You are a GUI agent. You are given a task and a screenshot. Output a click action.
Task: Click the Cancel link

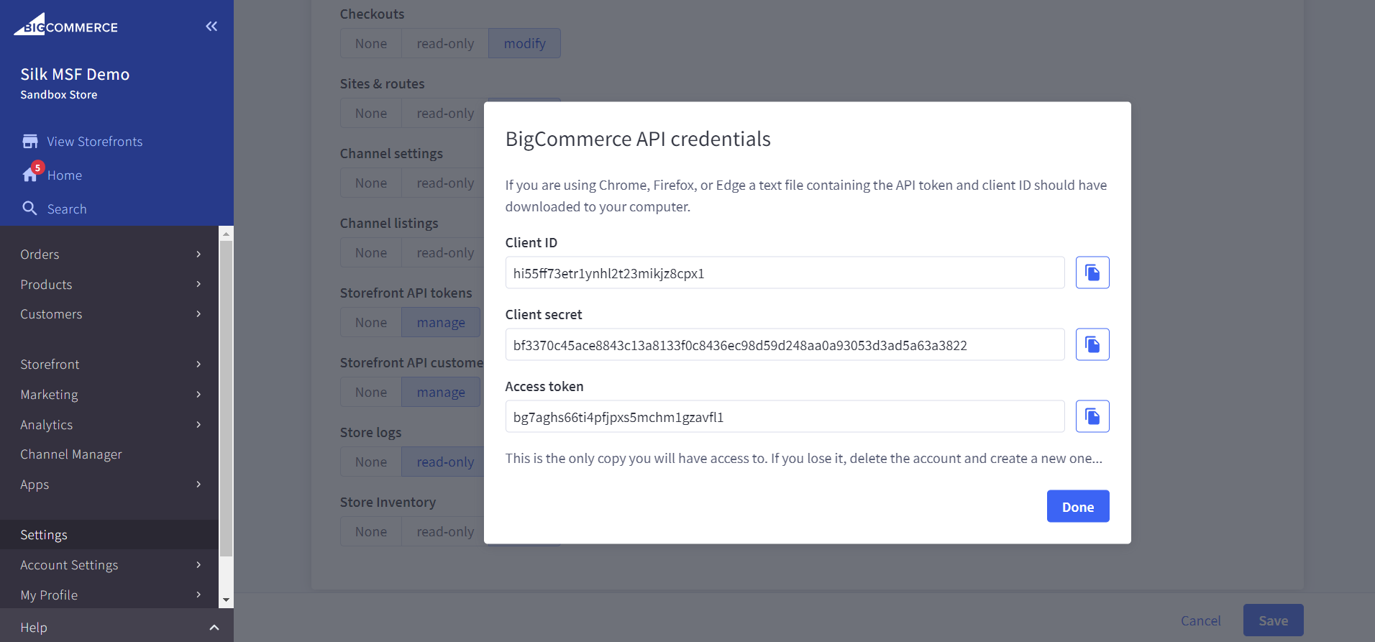(x=1200, y=620)
